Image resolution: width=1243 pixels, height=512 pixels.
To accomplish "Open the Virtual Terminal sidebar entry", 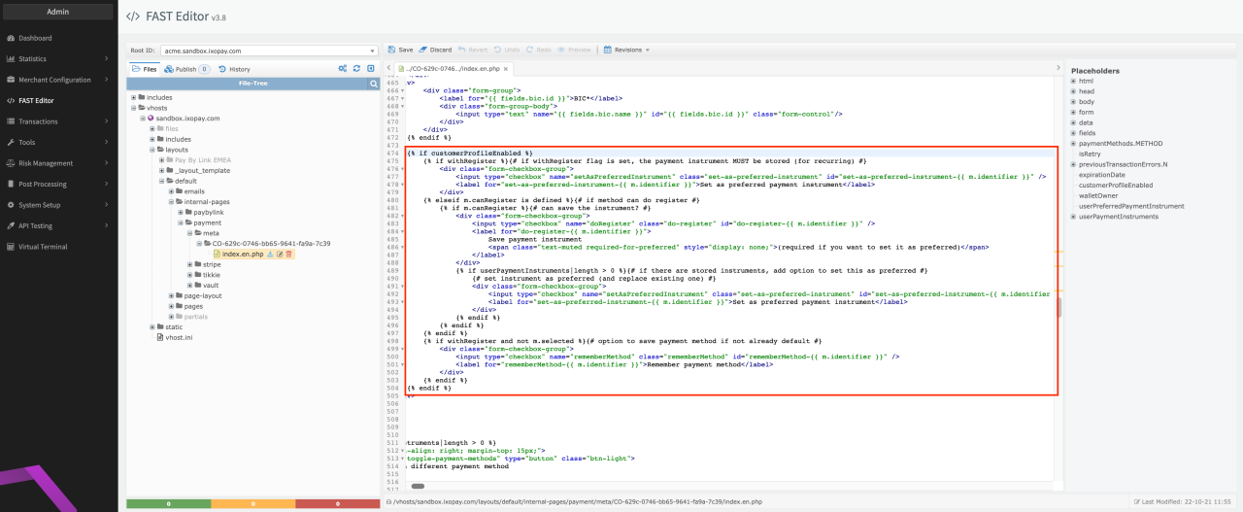I will [42, 247].
